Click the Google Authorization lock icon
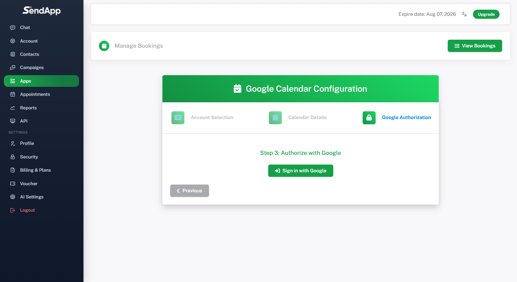The image size is (517, 282). click(369, 118)
